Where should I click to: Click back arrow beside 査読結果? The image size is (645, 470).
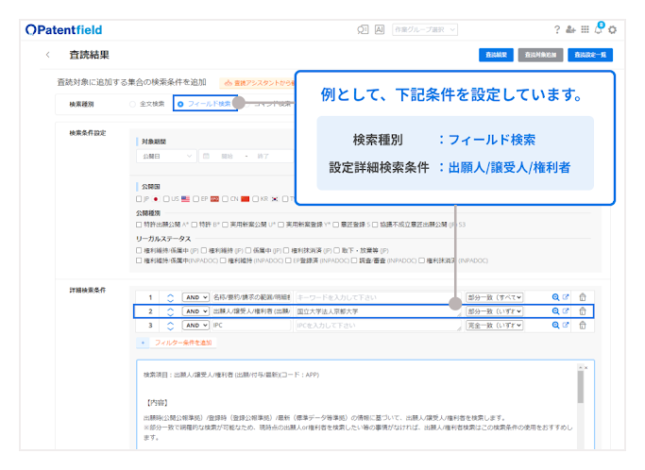pyautogui.click(x=47, y=55)
